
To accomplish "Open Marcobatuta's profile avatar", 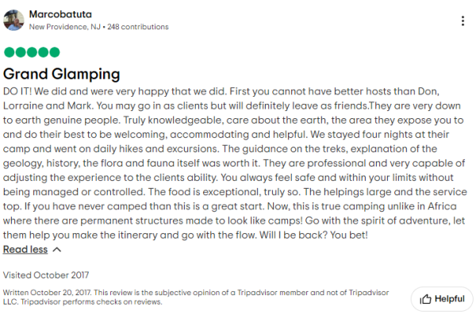I will pyautogui.click(x=13, y=20).
